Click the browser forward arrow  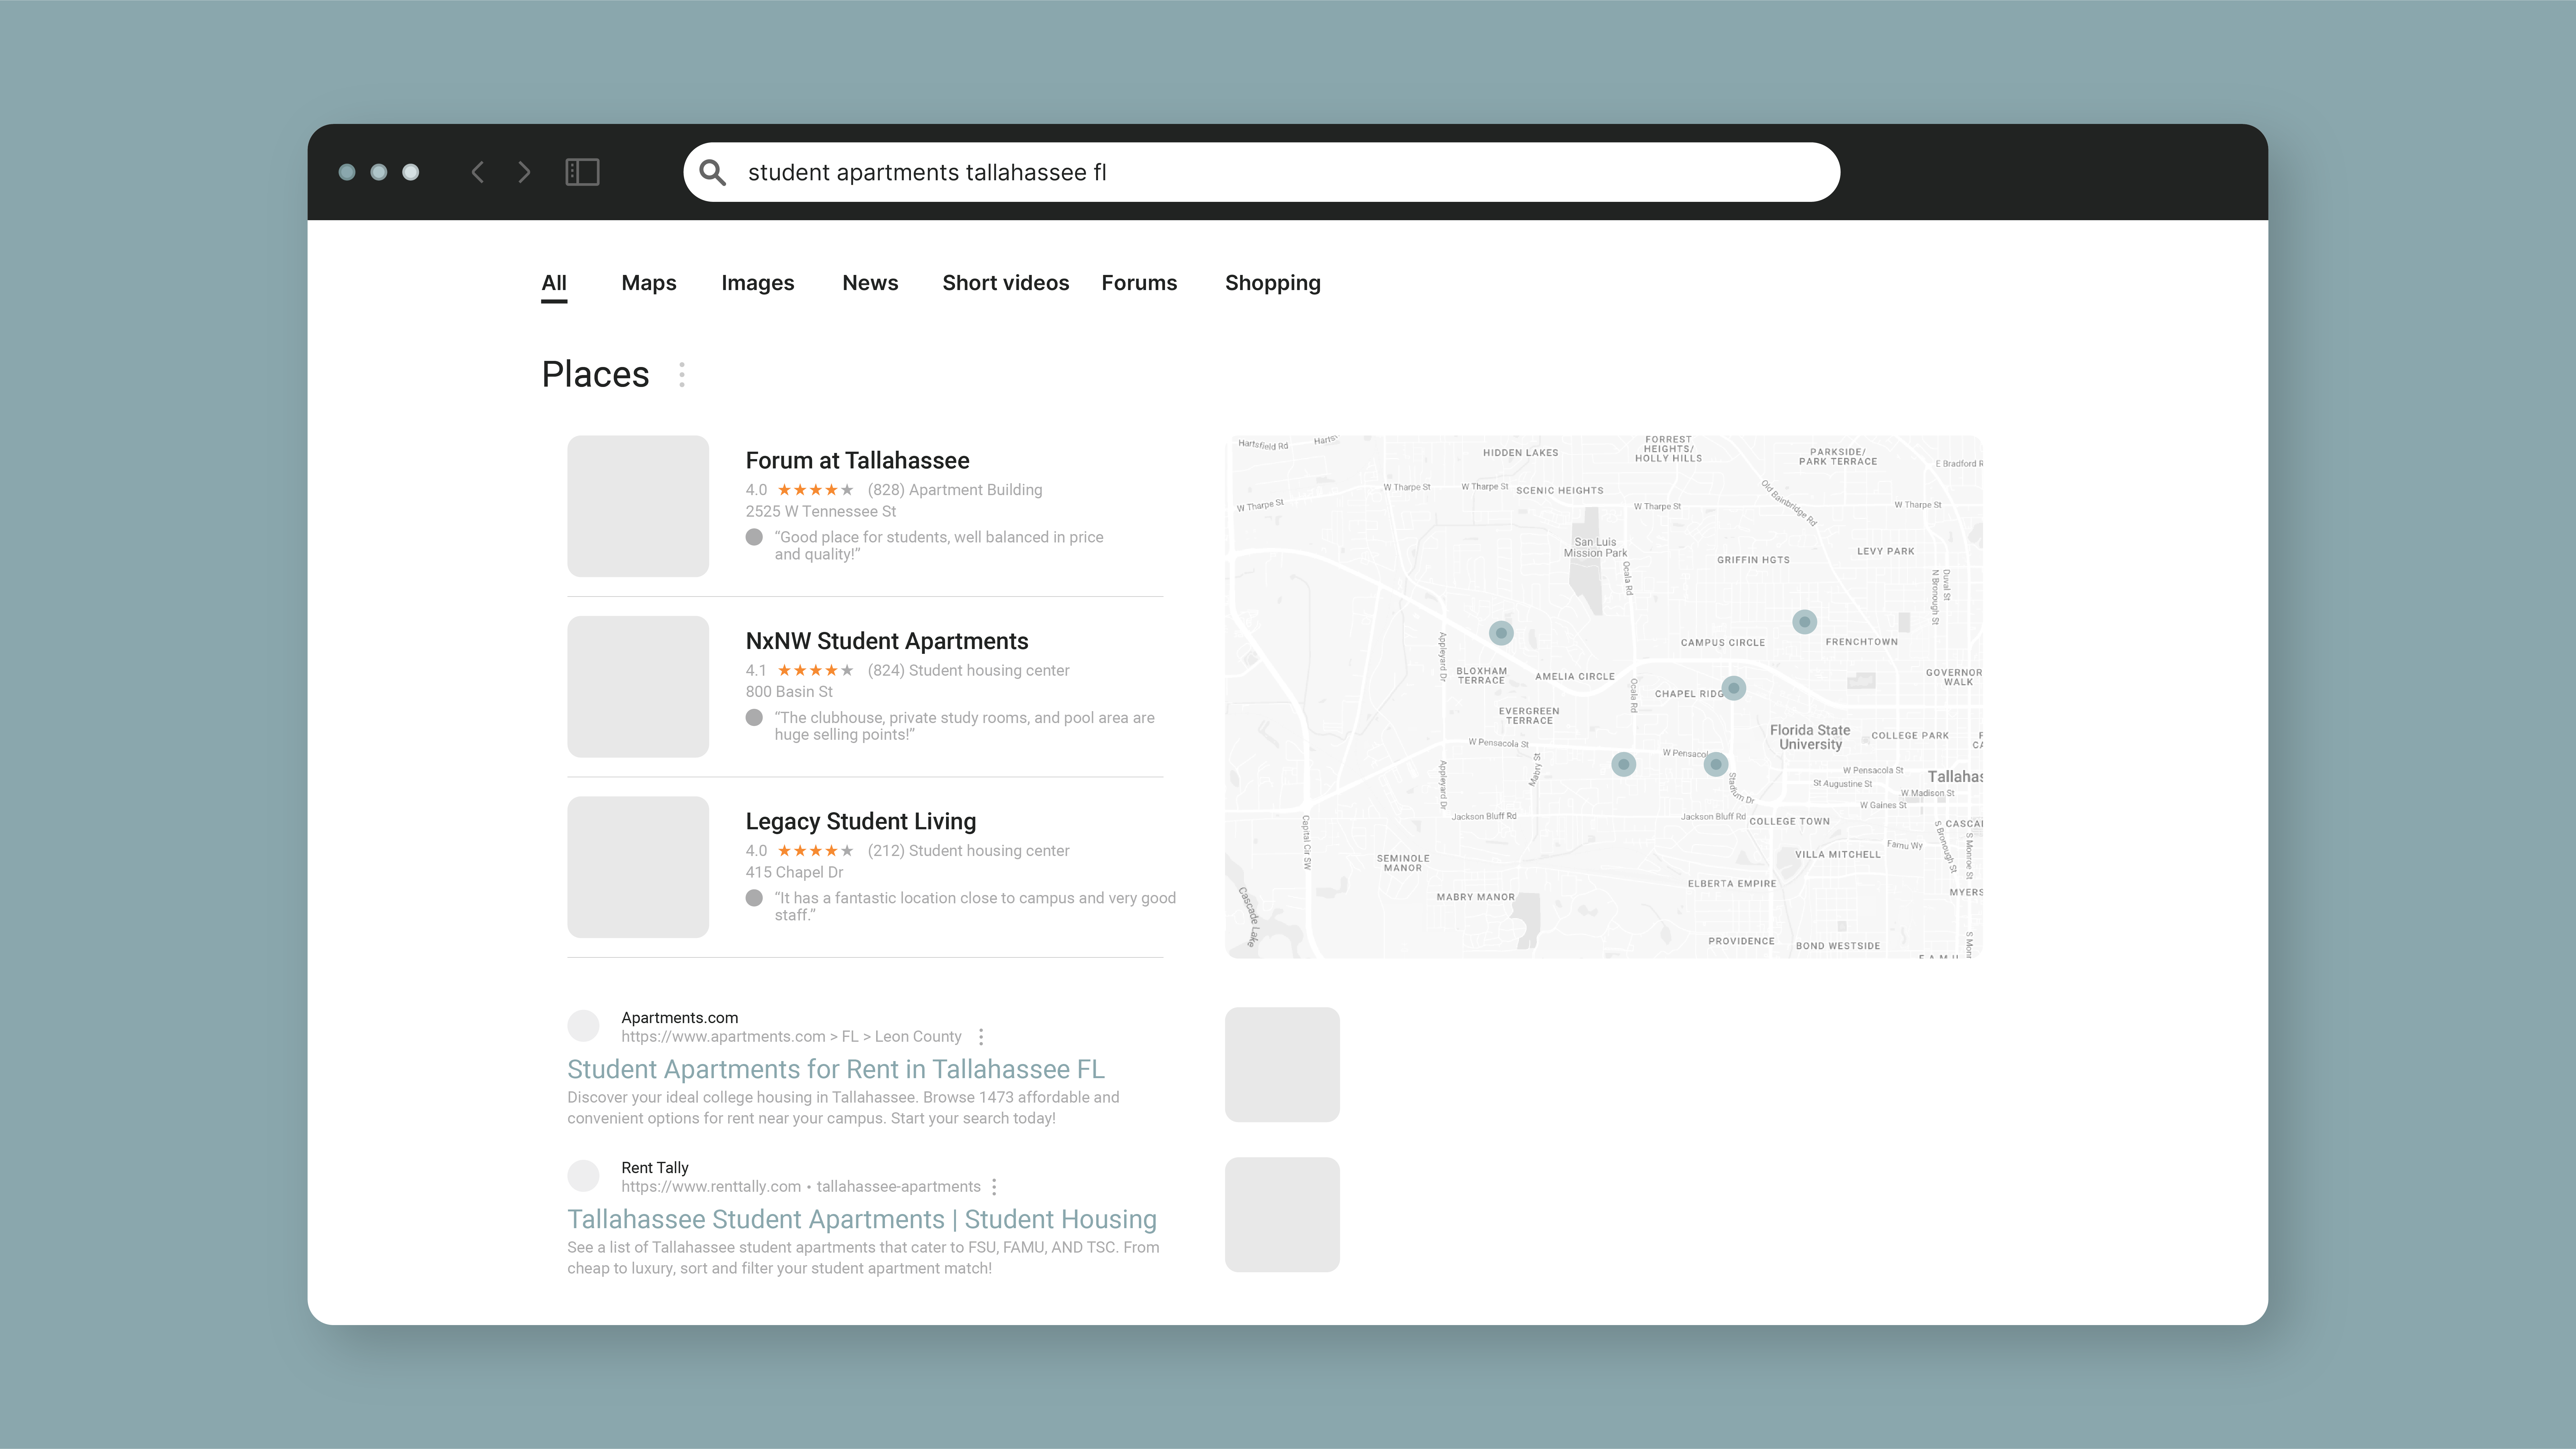[524, 172]
